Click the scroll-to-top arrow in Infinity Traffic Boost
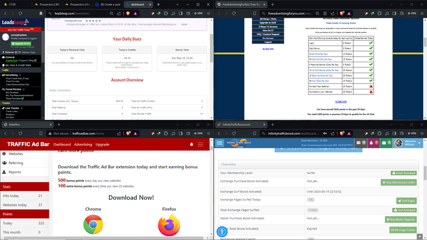Viewport: 427px width, 240px height. pos(420,237)
